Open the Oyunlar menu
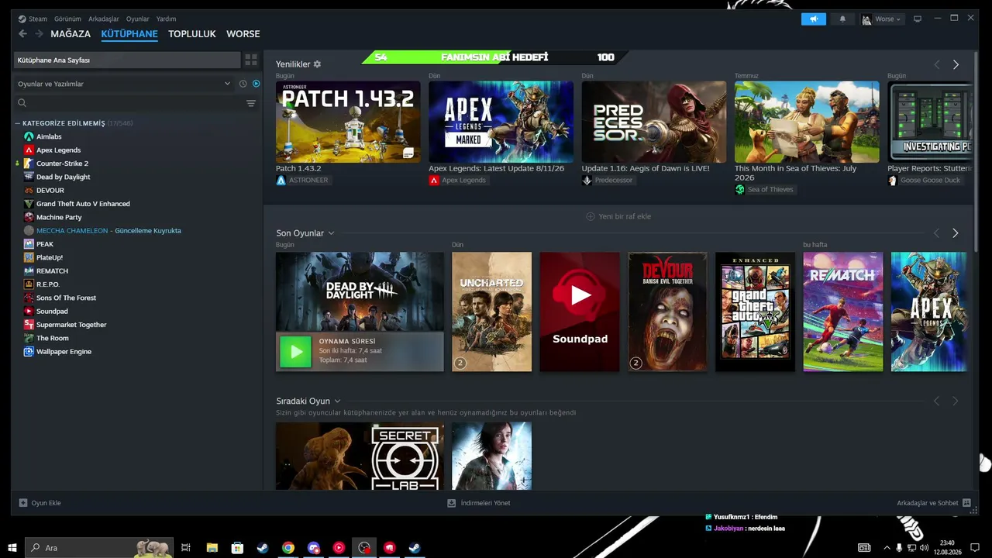This screenshot has height=558, width=992. (138, 19)
